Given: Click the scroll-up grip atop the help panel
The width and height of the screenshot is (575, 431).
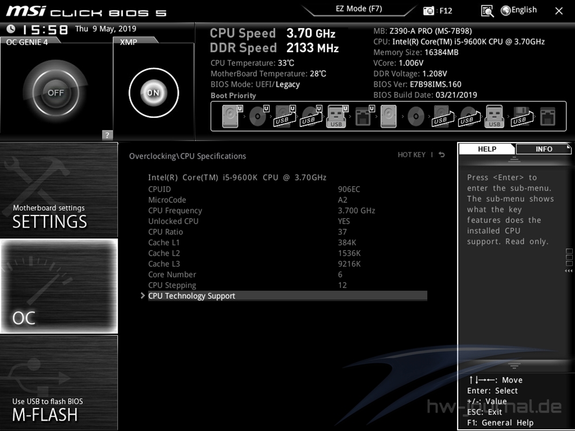Looking at the screenshot, I should tap(514, 159).
